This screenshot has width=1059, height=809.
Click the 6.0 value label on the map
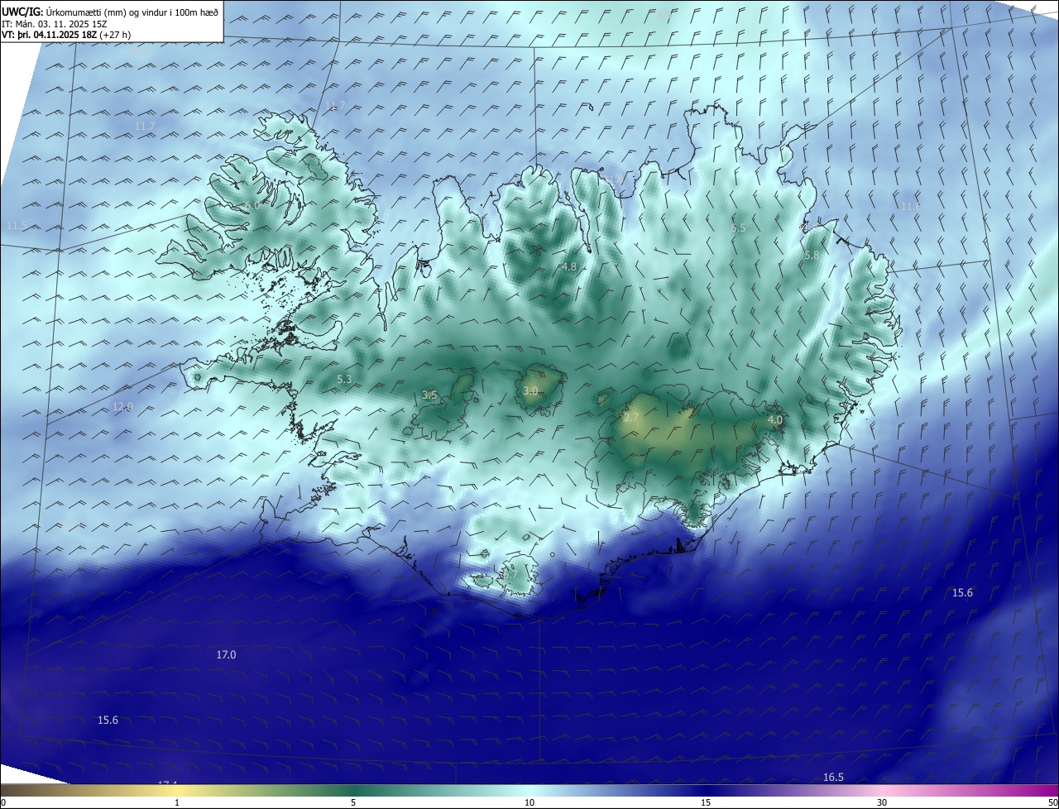(252, 204)
